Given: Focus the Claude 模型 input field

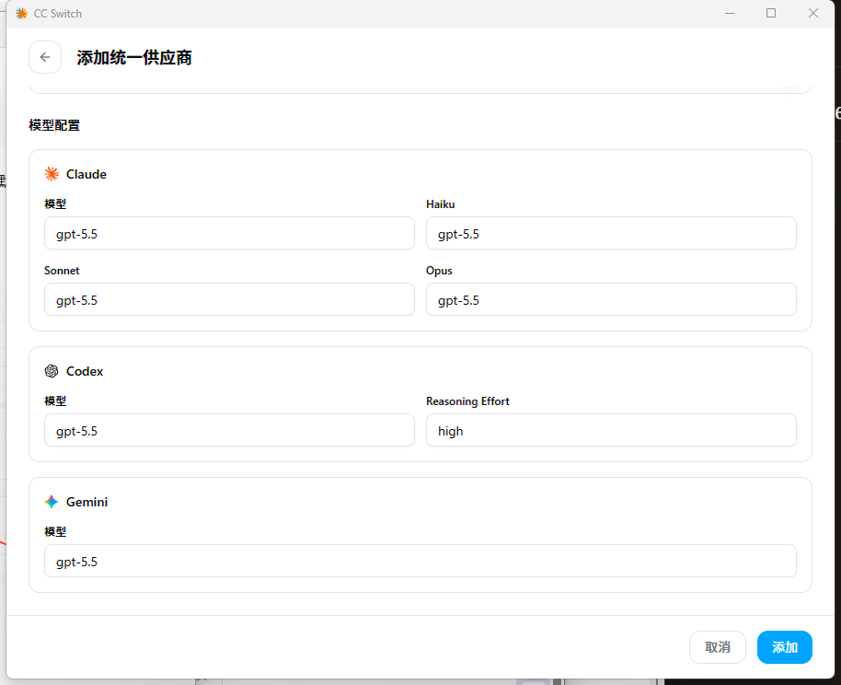Looking at the screenshot, I should [x=229, y=234].
